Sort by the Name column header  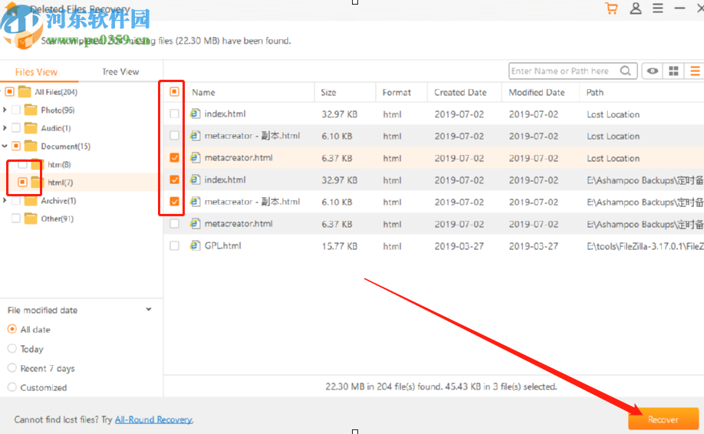[x=204, y=93]
